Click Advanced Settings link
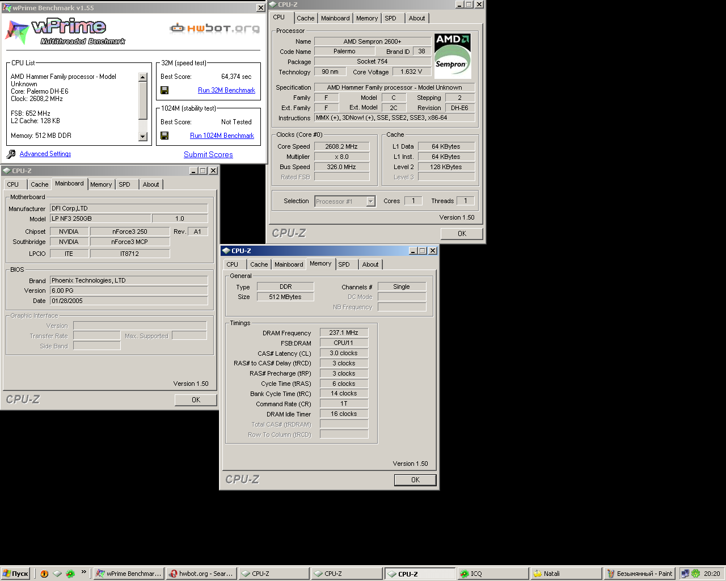The image size is (726, 581). (45, 154)
